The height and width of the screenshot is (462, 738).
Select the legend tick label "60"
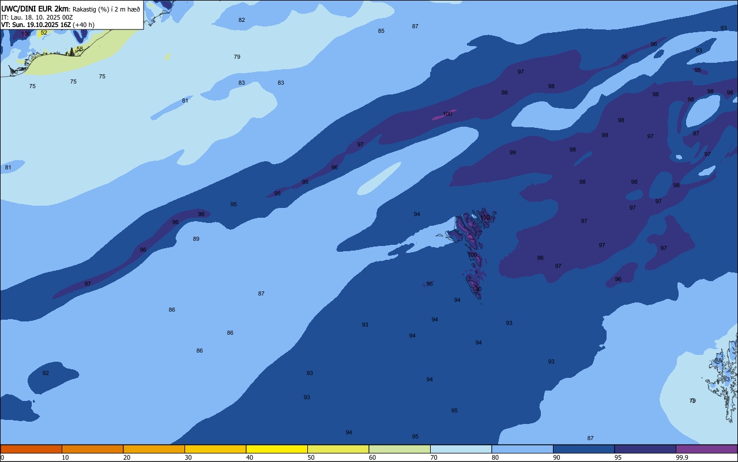pyautogui.click(x=372, y=457)
